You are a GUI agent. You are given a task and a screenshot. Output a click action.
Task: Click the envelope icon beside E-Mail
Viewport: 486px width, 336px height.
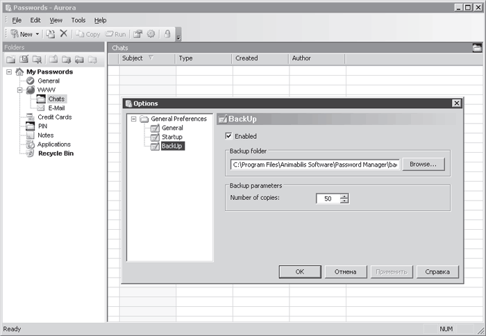[x=41, y=108]
